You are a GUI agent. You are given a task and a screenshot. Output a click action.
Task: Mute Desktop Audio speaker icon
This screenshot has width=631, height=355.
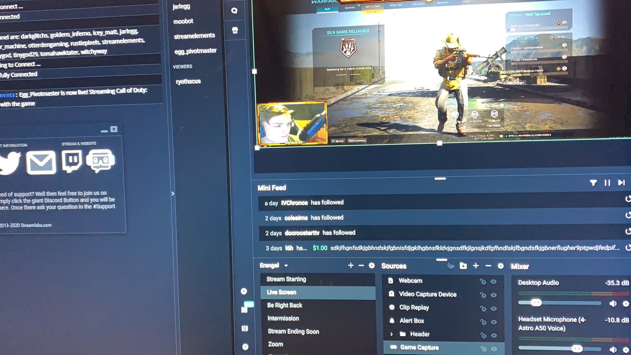tap(613, 303)
